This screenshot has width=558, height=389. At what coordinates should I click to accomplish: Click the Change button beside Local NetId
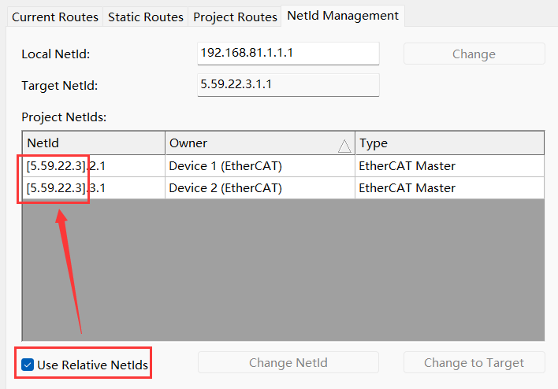474,54
